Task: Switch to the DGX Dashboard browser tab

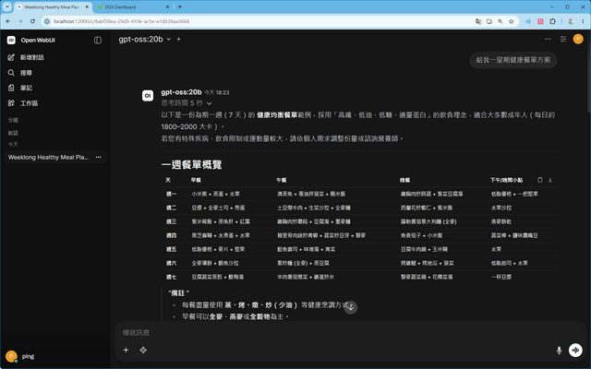Action: (x=130, y=6)
